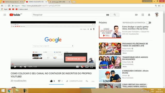165x93 pixels.
Task: Close the photo.jpg tab
Action: tap(69, 2)
